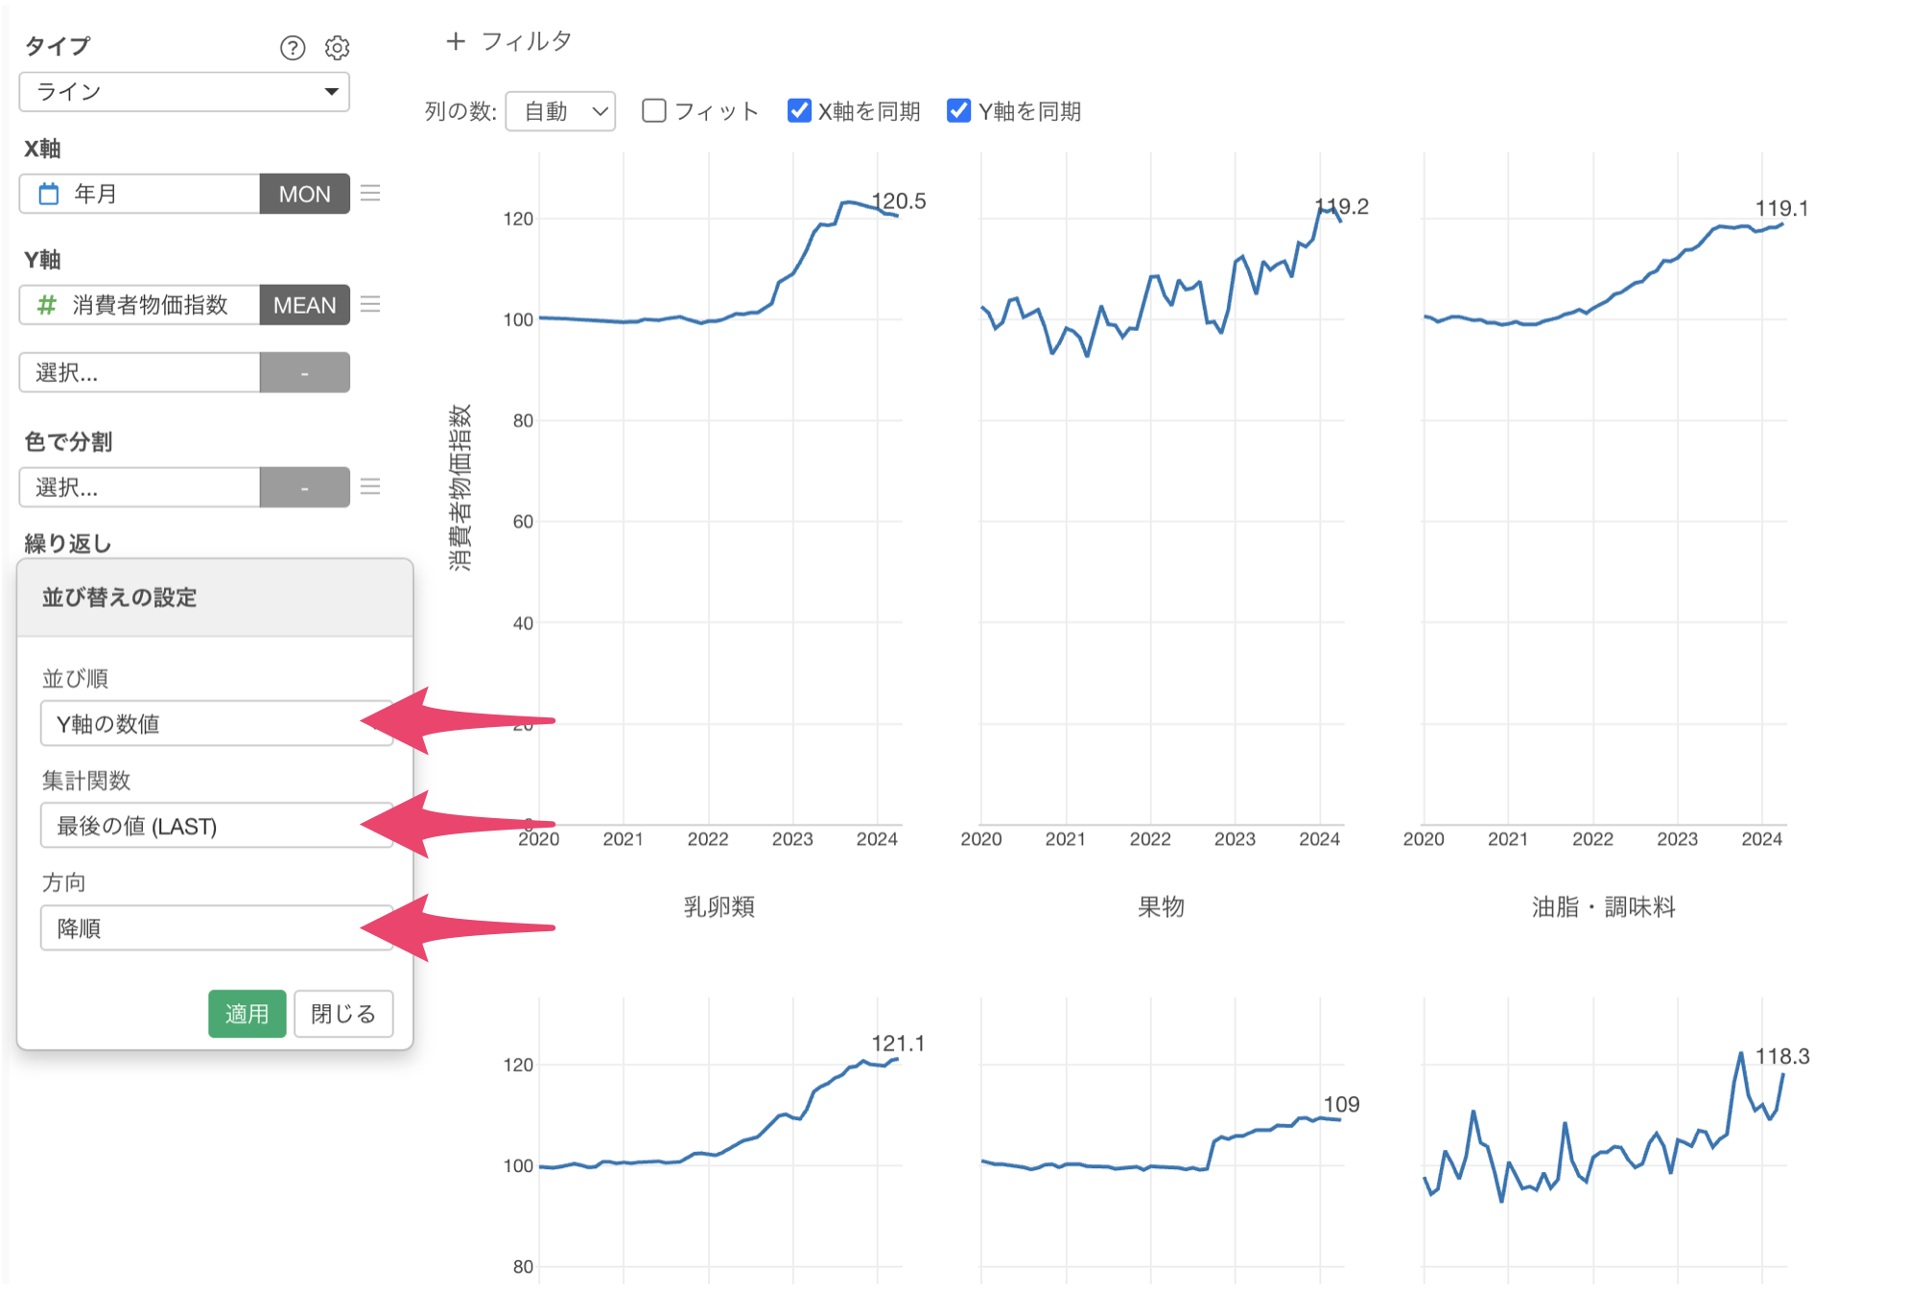Open the 列の数 dropdown set to 自動
The height and width of the screenshot is (1289, 1932).
(560, 111)
